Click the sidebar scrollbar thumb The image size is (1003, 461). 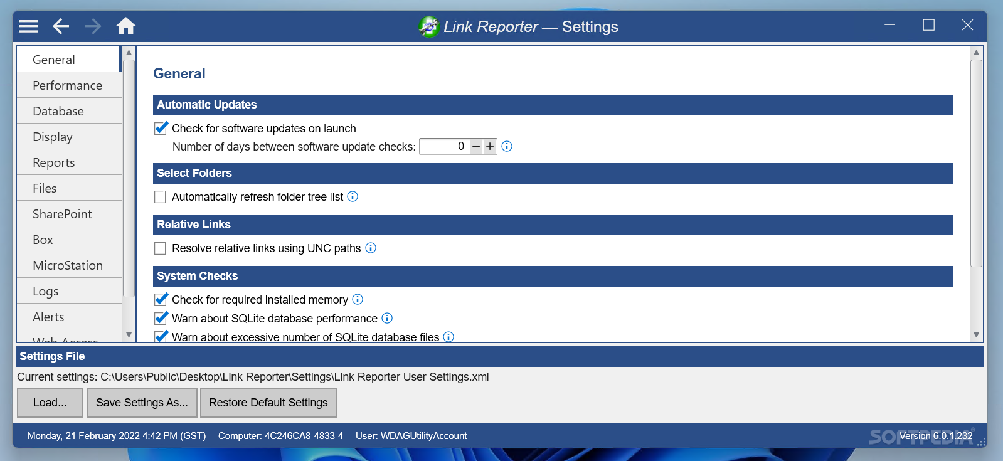tap(129, 178)
